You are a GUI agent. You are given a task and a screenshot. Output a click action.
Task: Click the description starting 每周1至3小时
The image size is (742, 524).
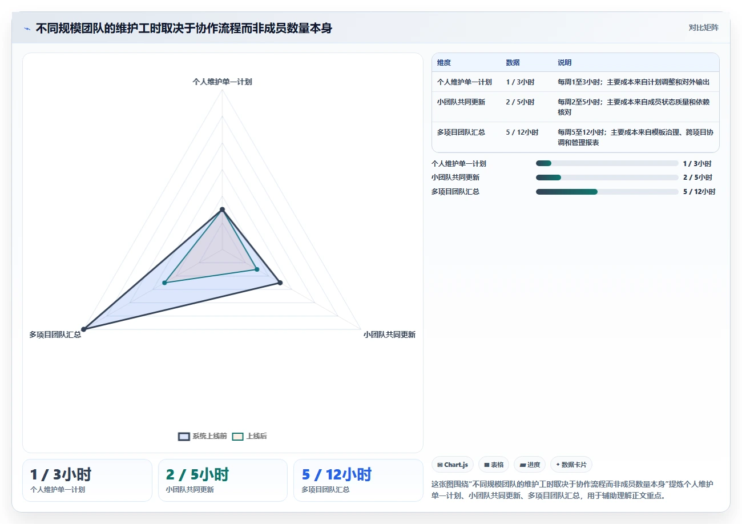click(x=634, y=82)
